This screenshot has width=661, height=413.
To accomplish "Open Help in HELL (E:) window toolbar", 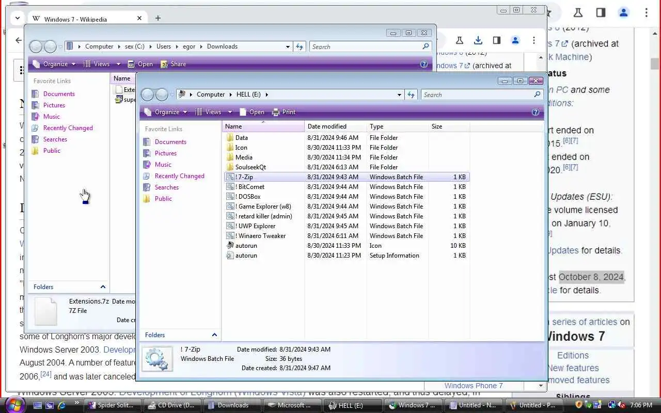I will (x=536, y=112).
